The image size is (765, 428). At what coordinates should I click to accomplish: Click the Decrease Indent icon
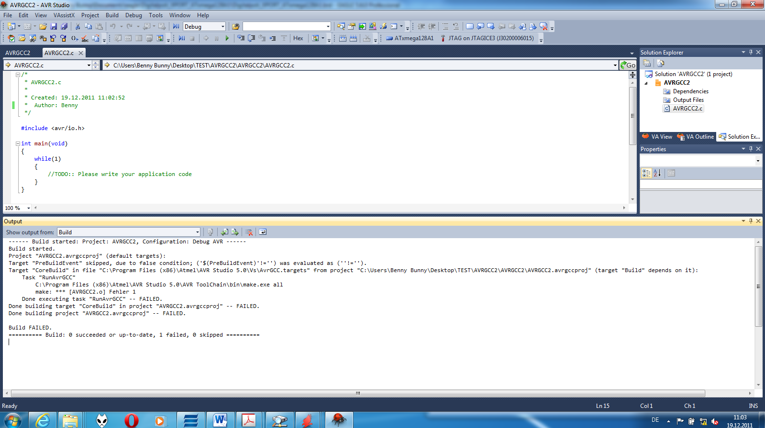coord(421,26)
